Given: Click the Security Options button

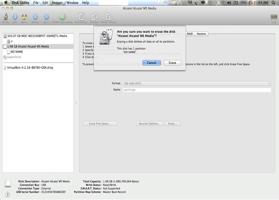Looking at the screenshot, I should coord(149,124).
